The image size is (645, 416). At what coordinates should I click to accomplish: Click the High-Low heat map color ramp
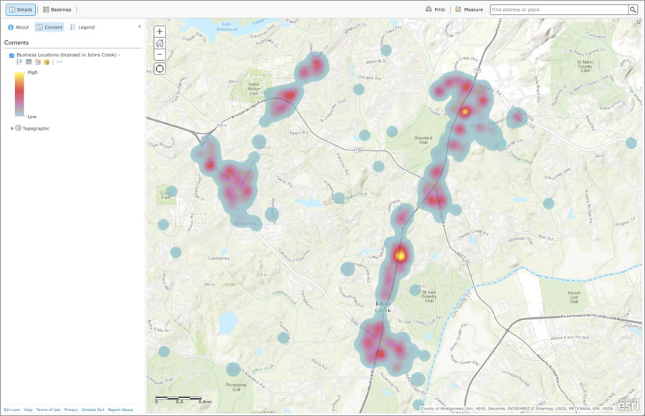tap(19, 93)
